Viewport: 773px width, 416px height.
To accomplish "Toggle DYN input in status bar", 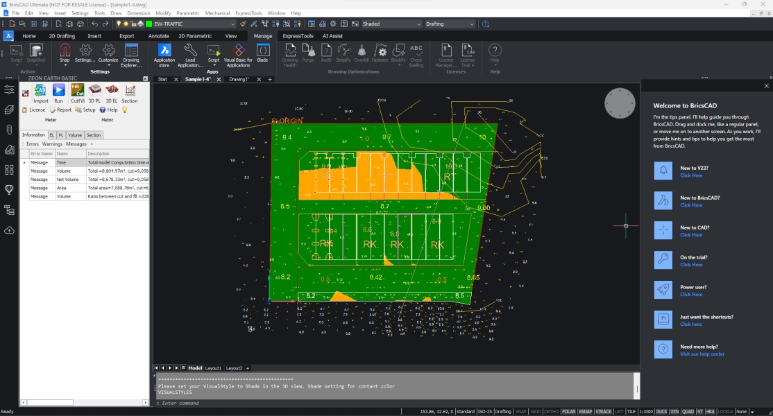I will point(674,412).
